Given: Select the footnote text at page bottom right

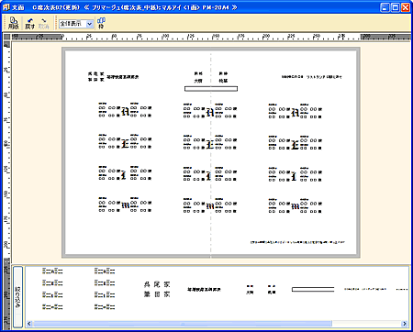Looking at the screenshot, I should pyautogui.click(x=297, y=242).
